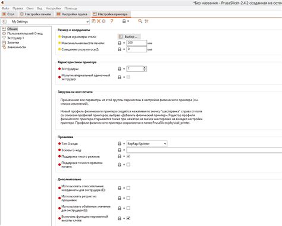The width and height of the screenshot is (282, 226).
Task: Click lock icon for Z table offset
Action: pos(120,49)
